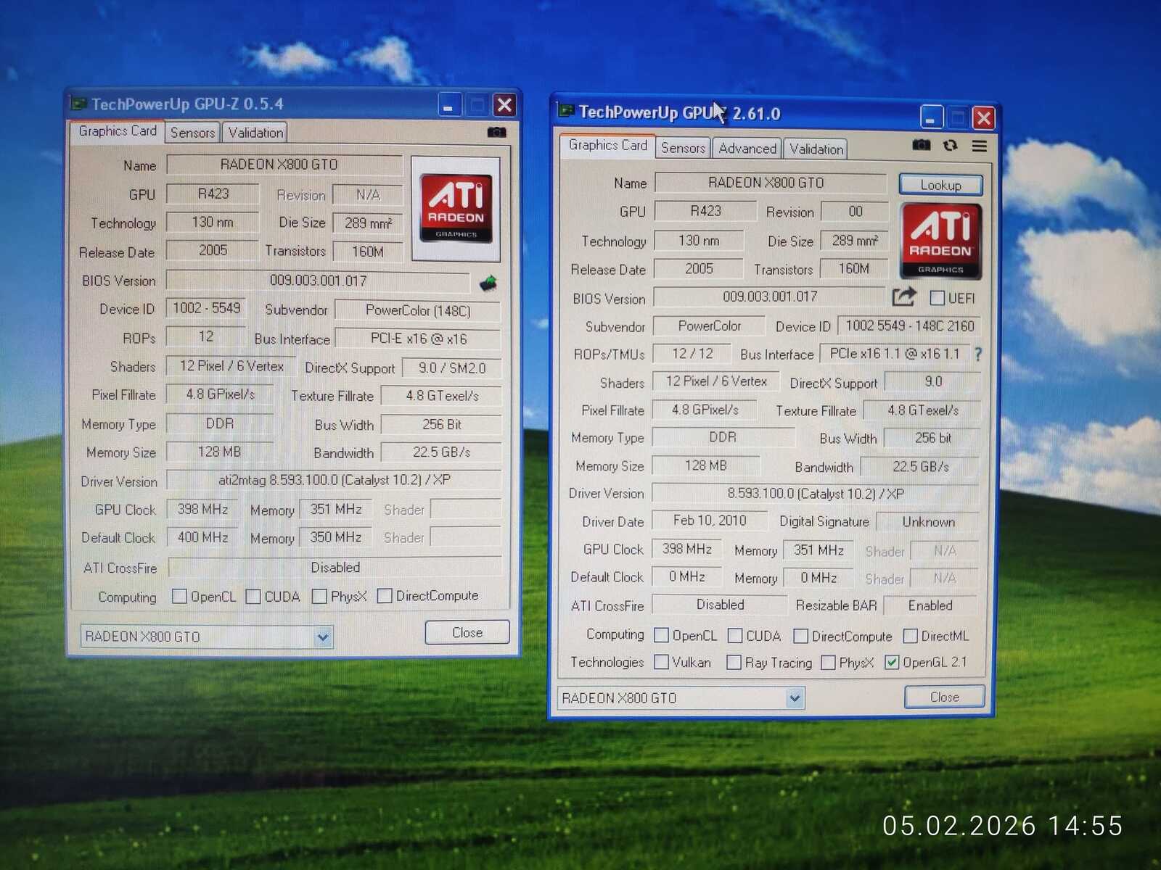1161x870 pixels.
Task: Click the Driver Version value starting with 'ati2mtag'
Action: (334, 480)
